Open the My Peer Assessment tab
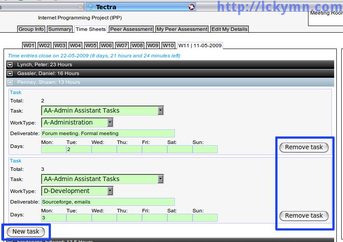 coord(182,29)
